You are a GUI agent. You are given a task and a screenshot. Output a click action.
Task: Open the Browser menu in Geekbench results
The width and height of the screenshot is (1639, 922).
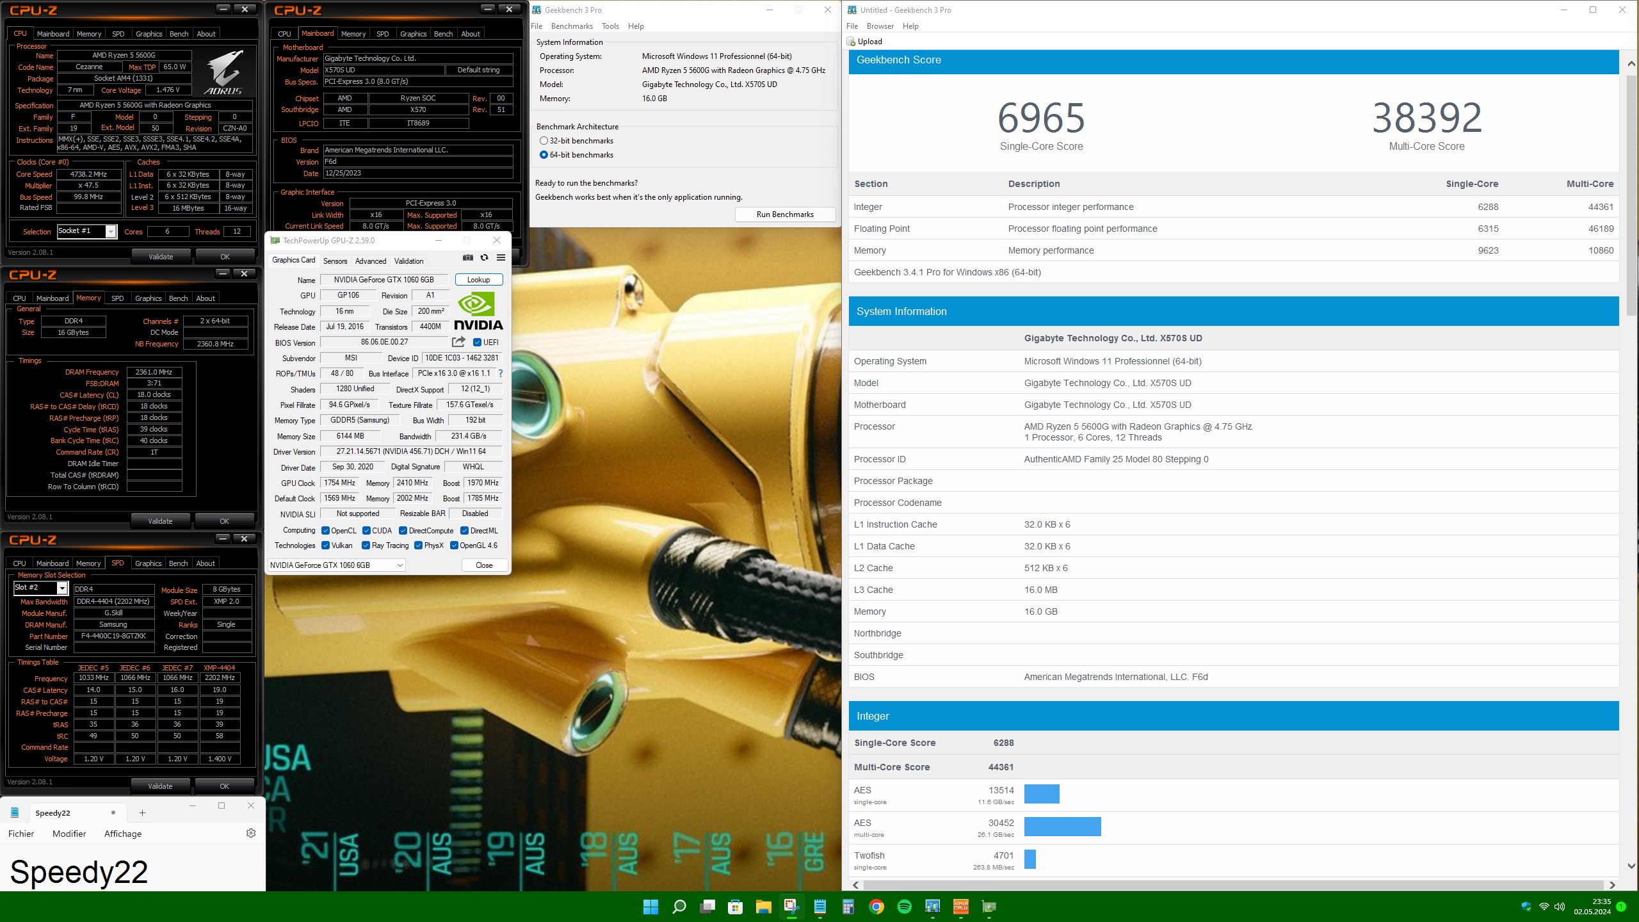pos(880,26)
